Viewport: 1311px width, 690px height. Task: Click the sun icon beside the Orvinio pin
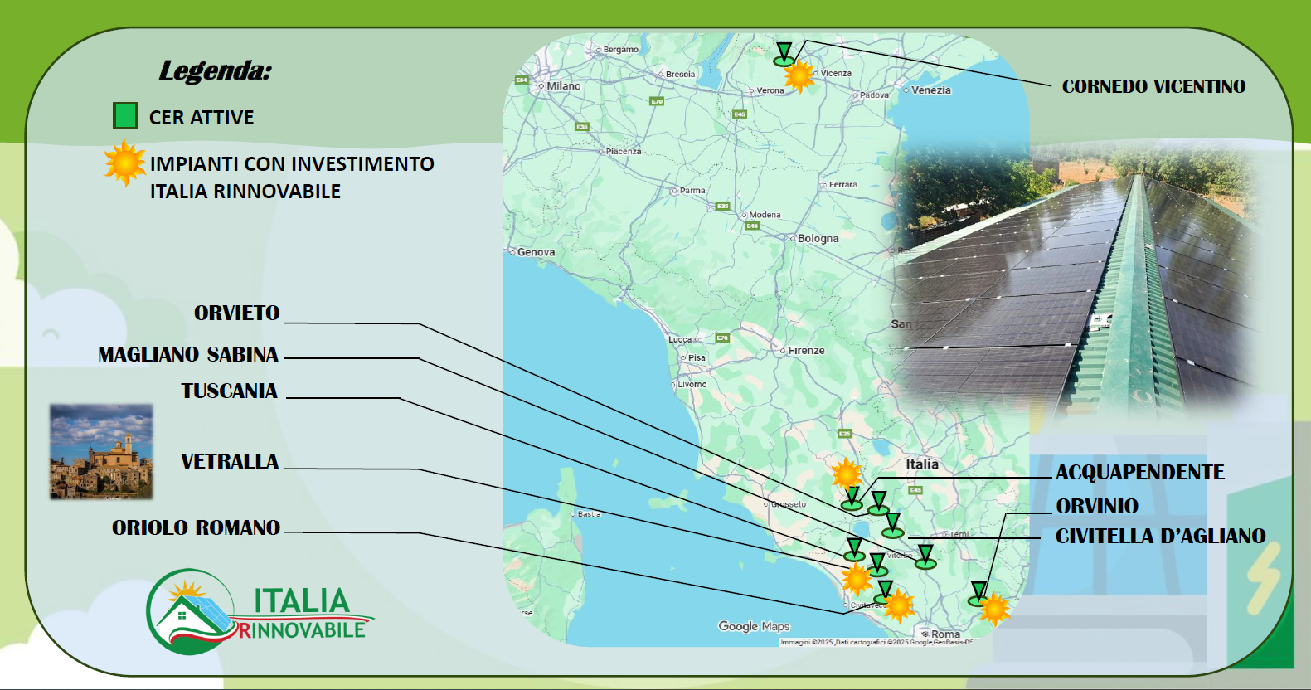pyautogui.click(x=994, y=609)
